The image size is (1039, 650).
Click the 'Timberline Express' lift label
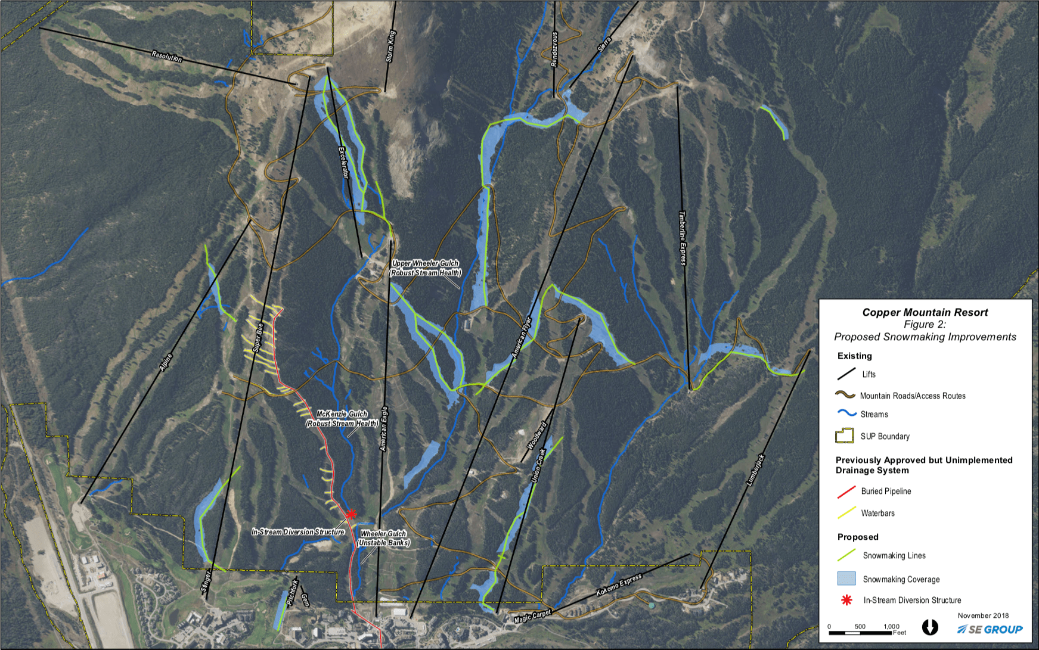click(683, 238)
